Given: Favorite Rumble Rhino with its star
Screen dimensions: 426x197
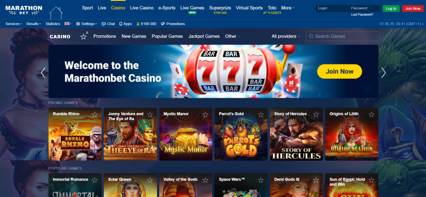Looking at the screenshot, I should click(x=95, y=114).
